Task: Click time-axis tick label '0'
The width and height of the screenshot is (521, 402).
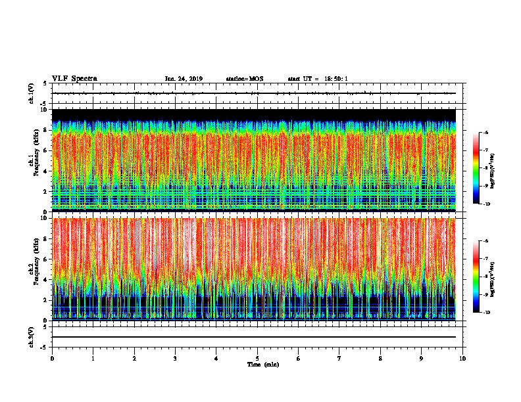Action: click(52, 359)
